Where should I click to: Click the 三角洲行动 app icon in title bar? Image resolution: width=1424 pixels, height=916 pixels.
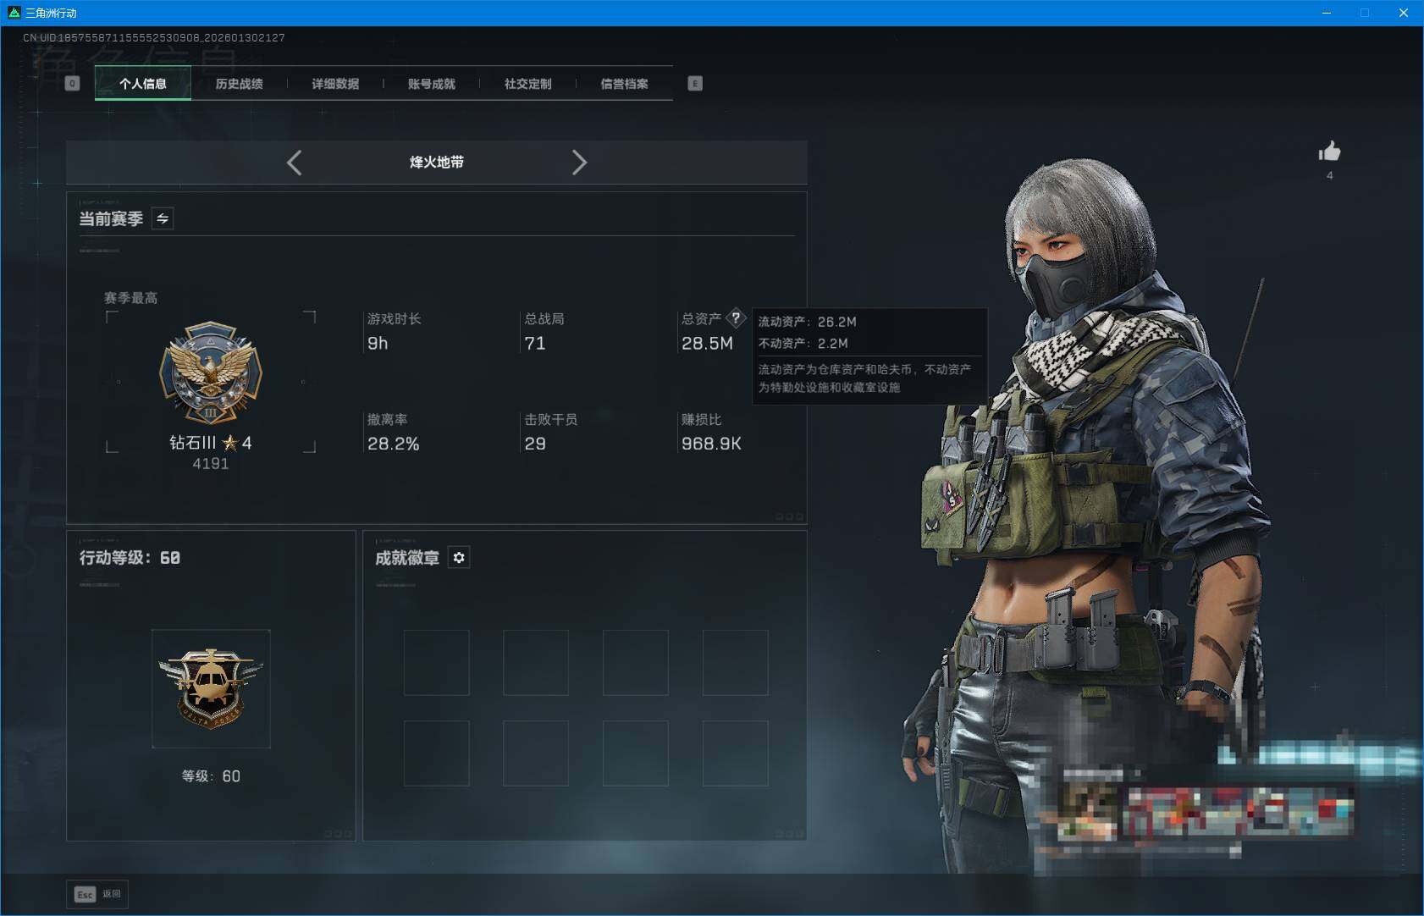click(14, 13)
